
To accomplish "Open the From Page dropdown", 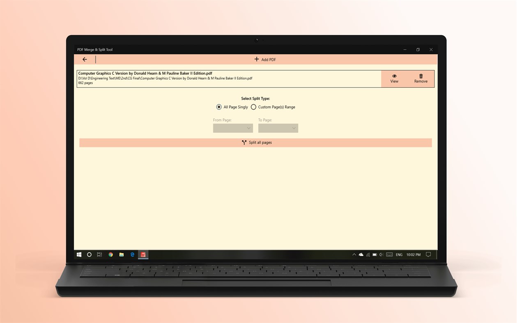I will click(x=233, y=128).
